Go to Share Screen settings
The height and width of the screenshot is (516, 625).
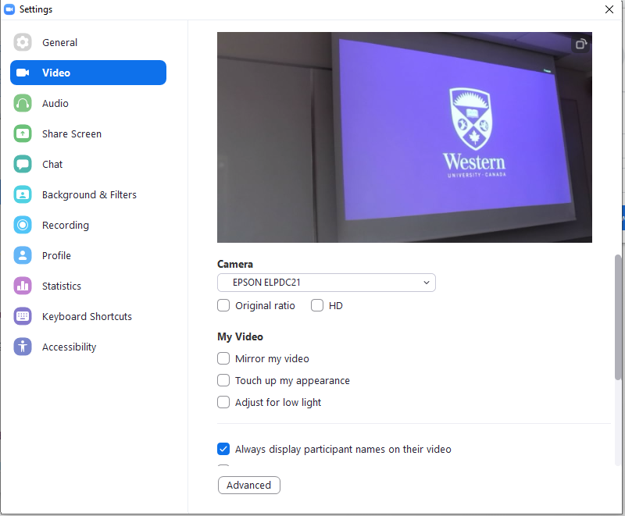click(x=88, y=133)
